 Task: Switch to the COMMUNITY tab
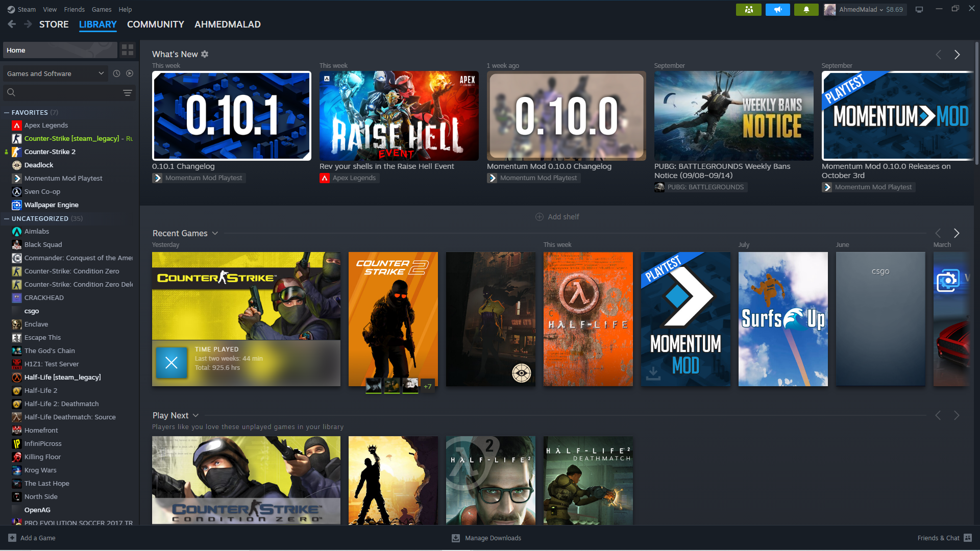(155, 24)
